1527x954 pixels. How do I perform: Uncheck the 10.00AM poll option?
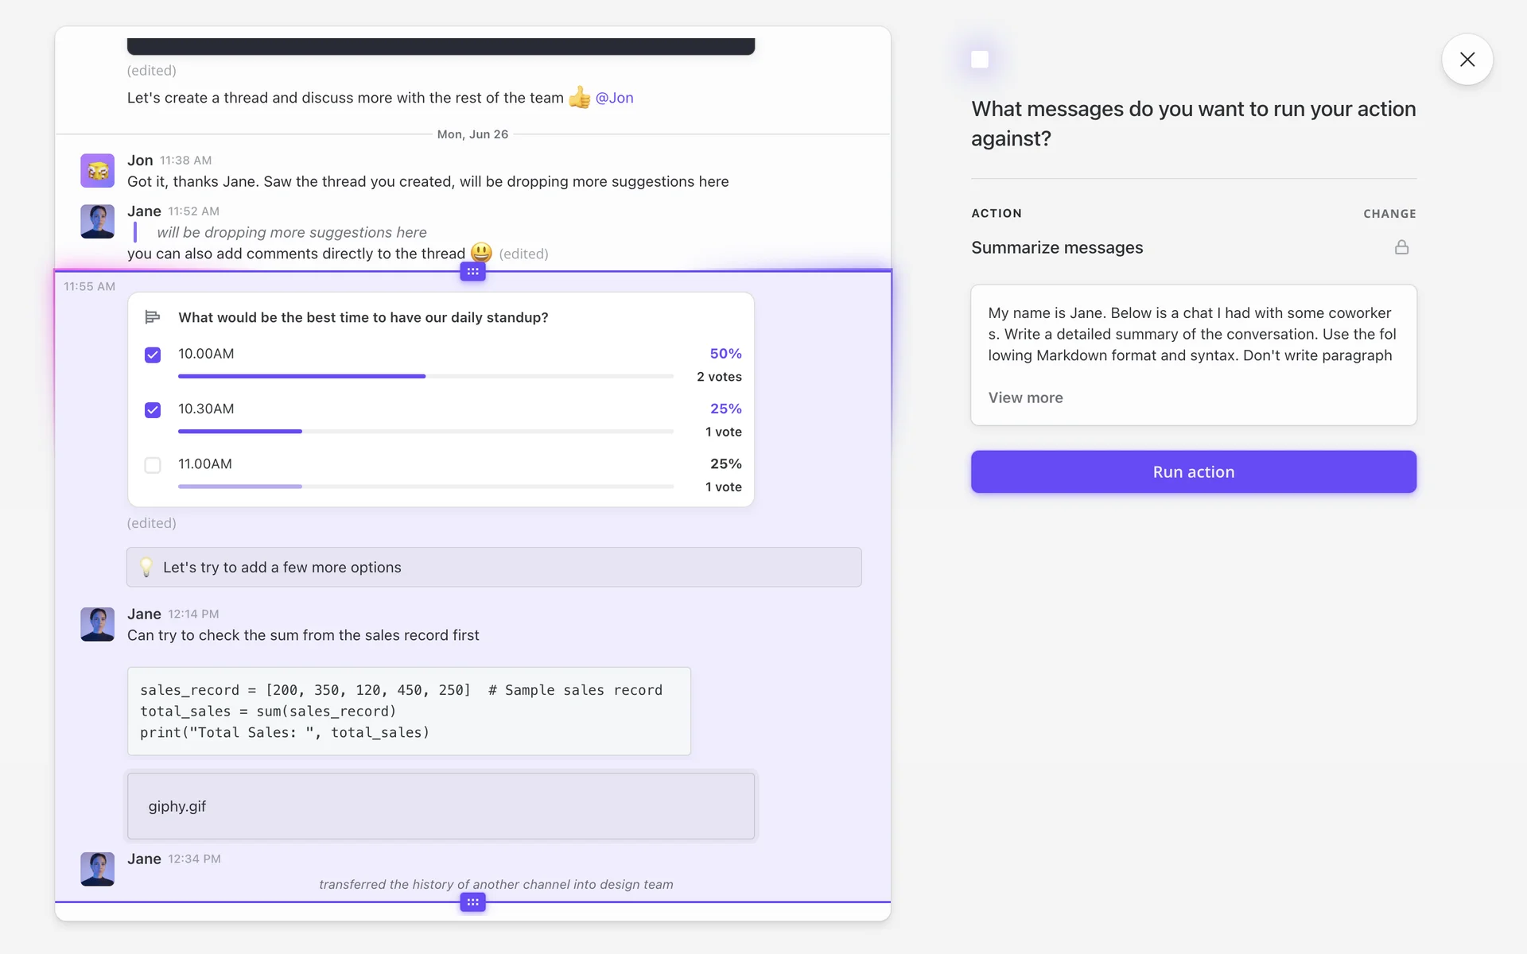(153, 355)
